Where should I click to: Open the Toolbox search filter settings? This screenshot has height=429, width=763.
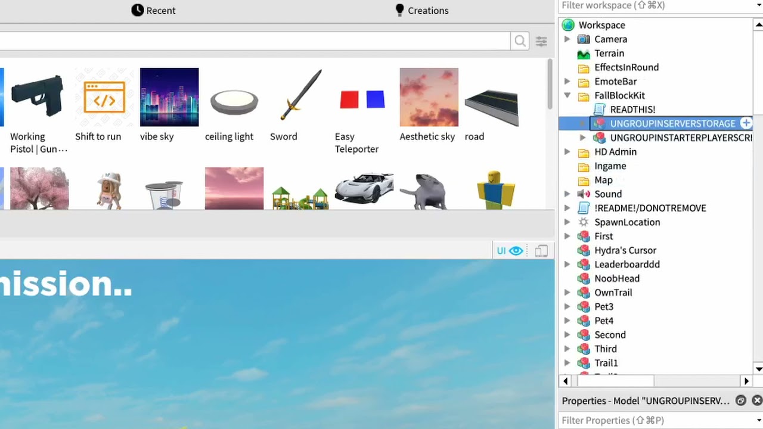(541, 41)
